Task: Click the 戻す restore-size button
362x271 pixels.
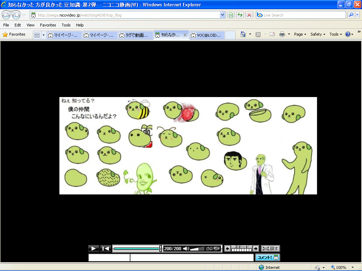Action: [270, 249]
